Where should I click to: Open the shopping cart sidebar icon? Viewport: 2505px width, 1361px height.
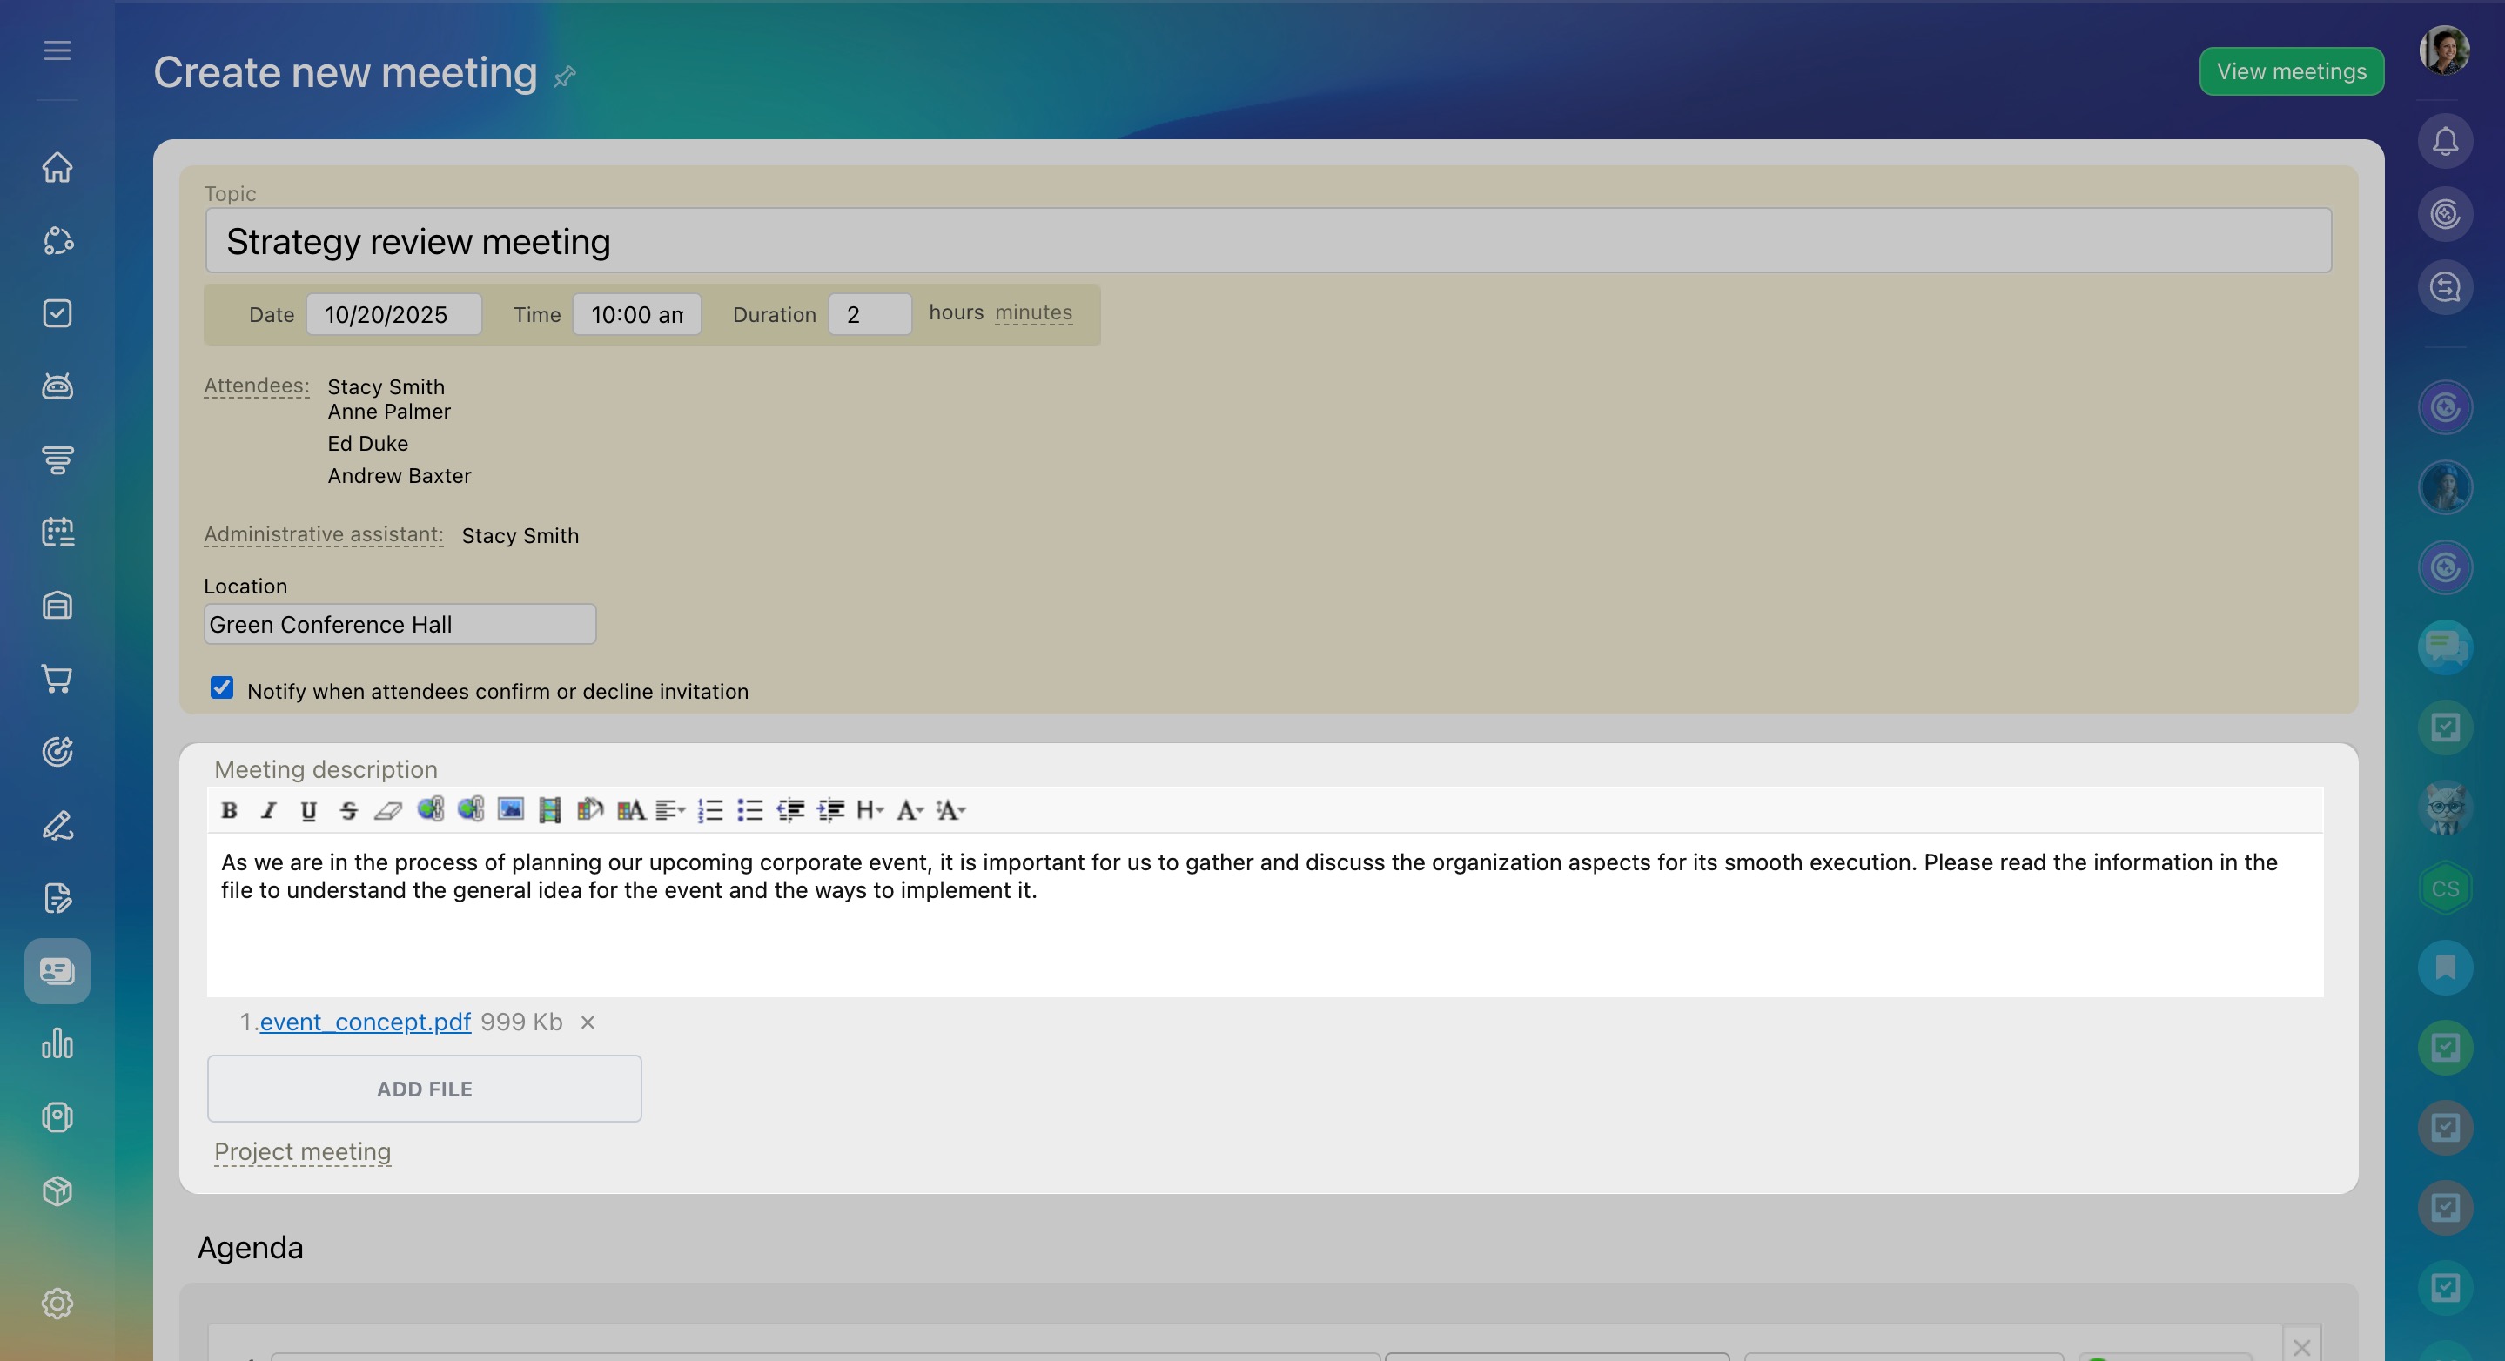click(x=57, y=679)
